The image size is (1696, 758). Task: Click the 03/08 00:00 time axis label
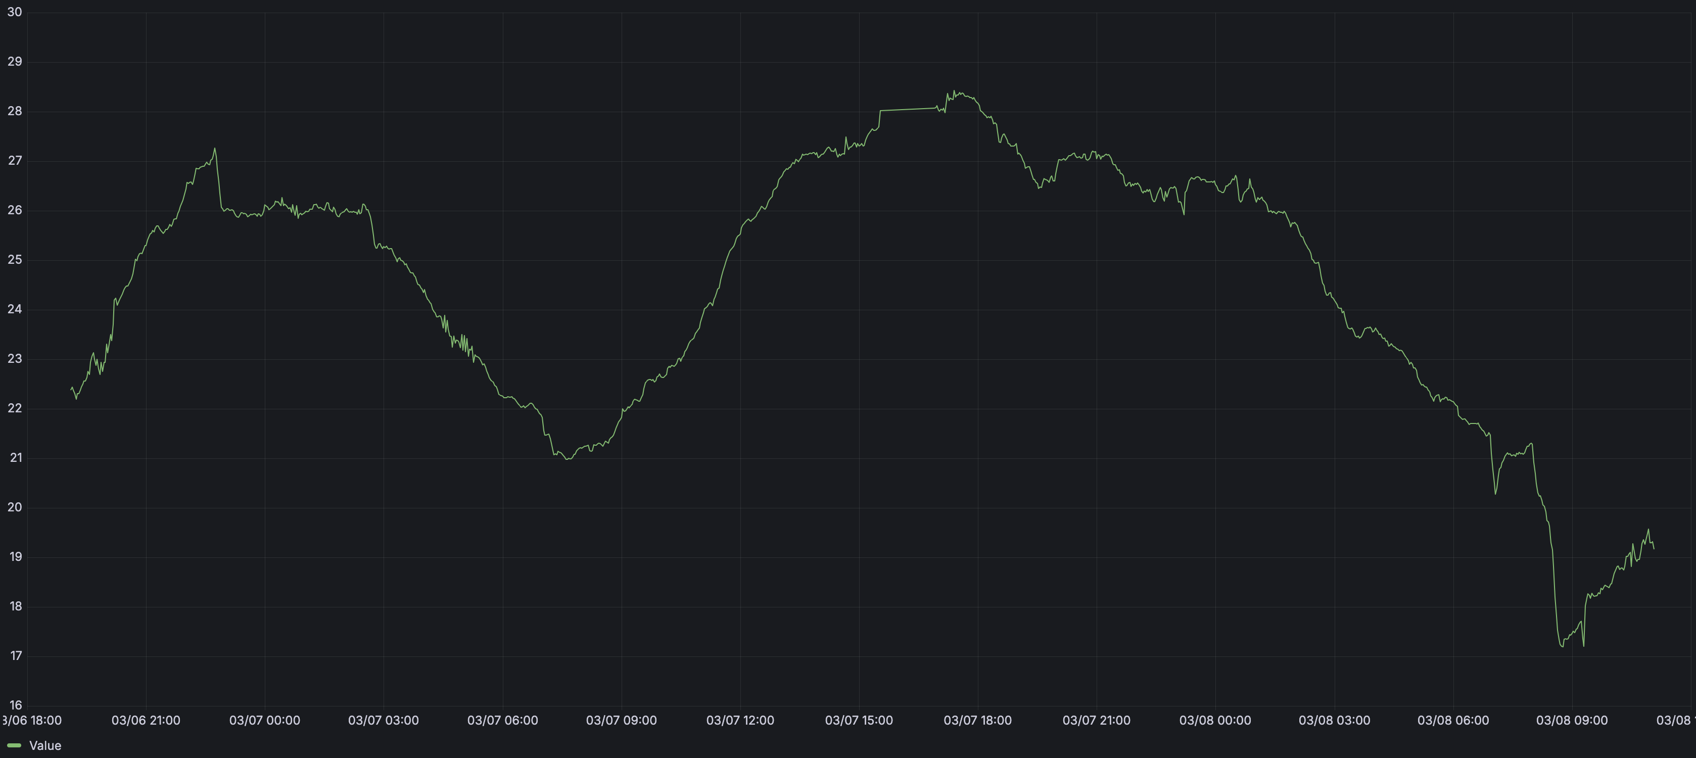point(1215,720)
